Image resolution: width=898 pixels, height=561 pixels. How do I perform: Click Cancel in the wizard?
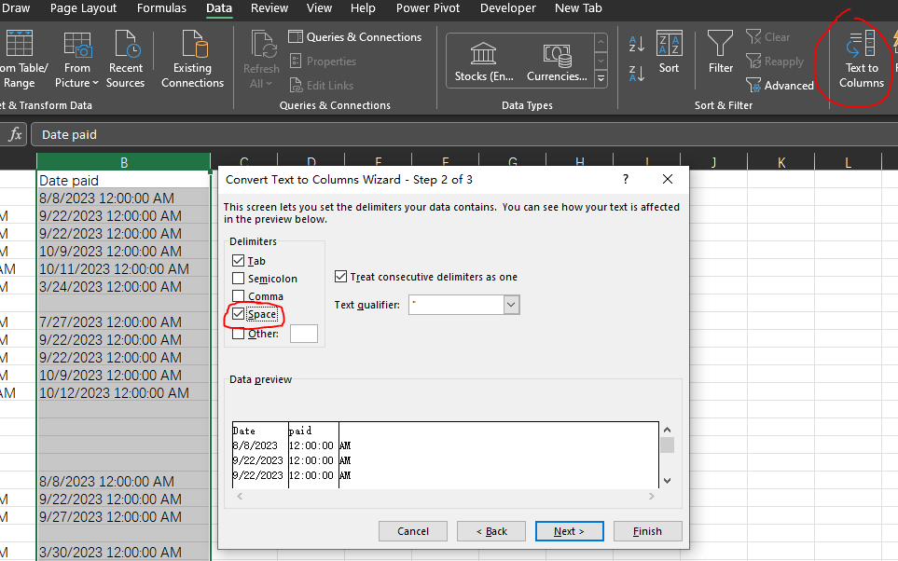412,531
